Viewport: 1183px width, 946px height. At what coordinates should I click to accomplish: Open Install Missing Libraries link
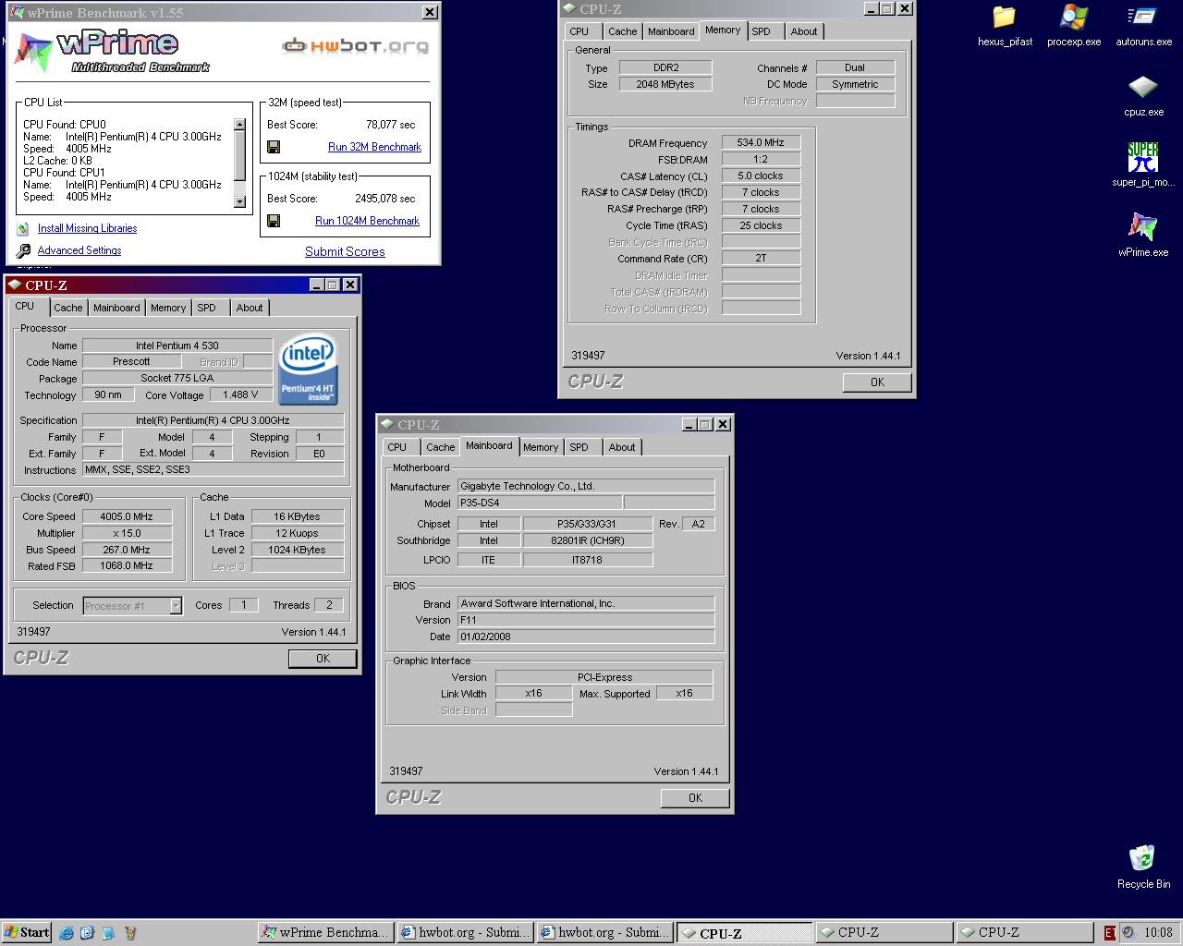pos(87,228)
